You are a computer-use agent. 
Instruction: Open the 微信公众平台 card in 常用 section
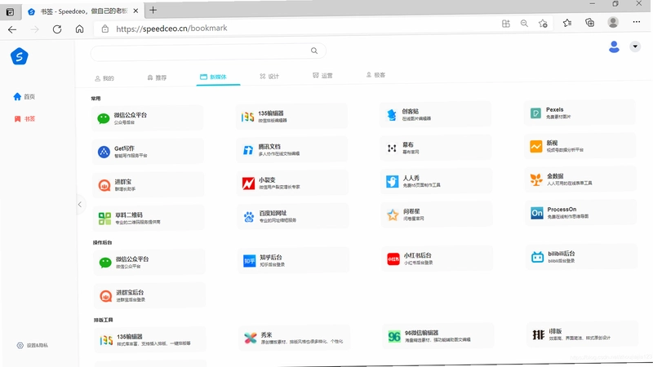pyautogui.click(x=147, y=118)
